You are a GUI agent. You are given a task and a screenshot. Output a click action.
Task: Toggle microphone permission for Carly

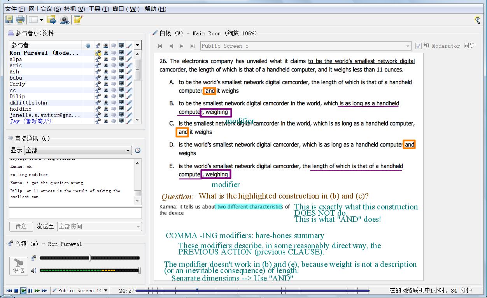pos(98,84)
